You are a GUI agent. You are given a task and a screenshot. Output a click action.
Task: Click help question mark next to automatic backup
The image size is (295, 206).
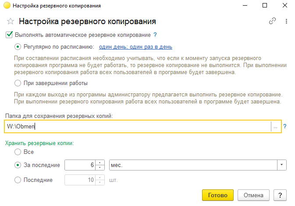[155, 35]
